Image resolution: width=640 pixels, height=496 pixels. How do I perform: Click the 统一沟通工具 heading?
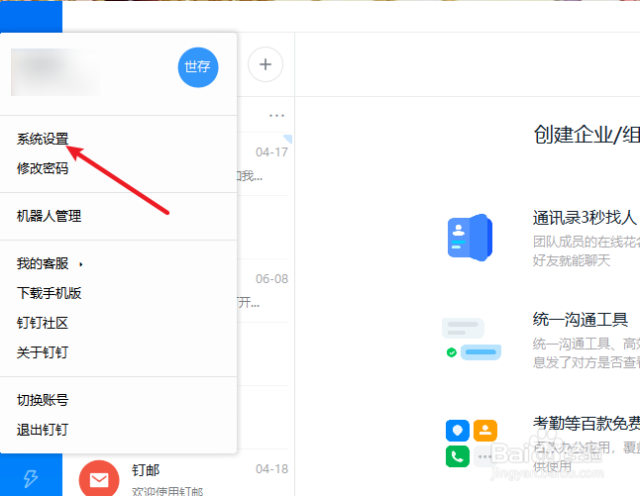(580, 319)
